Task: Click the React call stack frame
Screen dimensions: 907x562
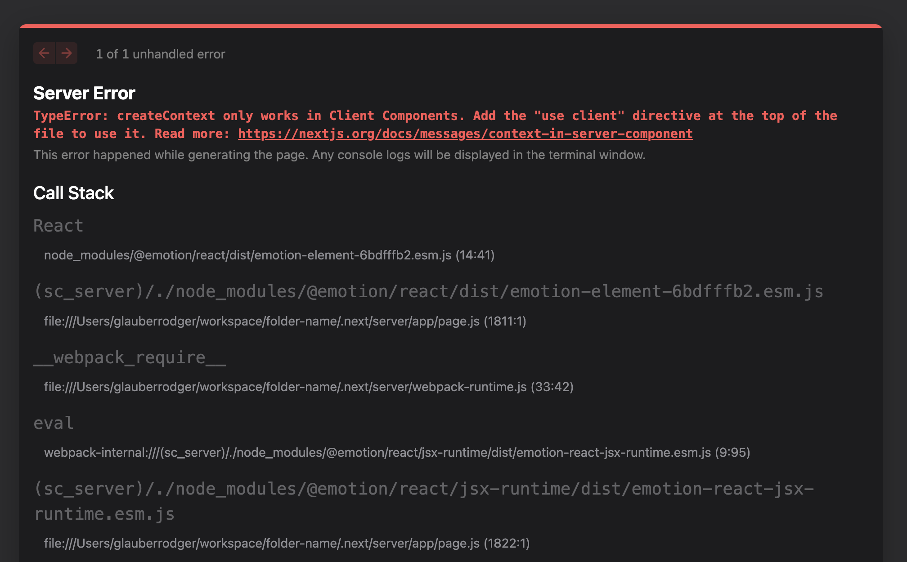Action: 58,225
